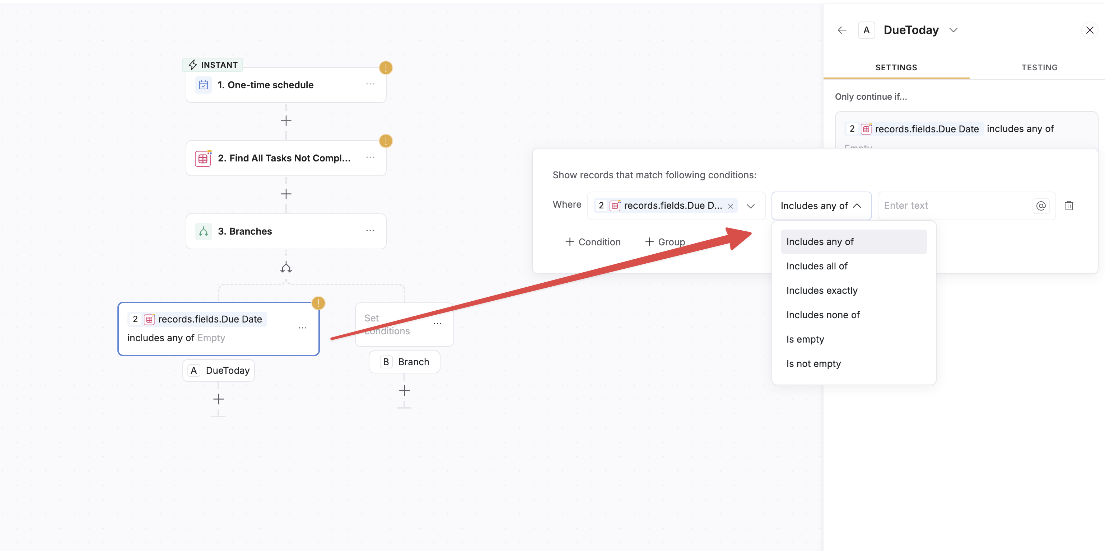The height and width of the screenshot is (551, 1105).
Task: Expand the DueToday branch name chevron
Action: (x=953, y=30)
